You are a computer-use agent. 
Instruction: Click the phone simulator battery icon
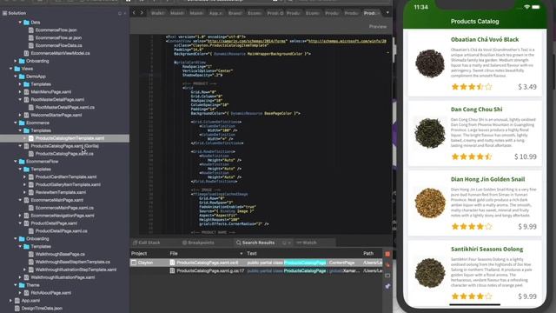(x=536, y=7)
